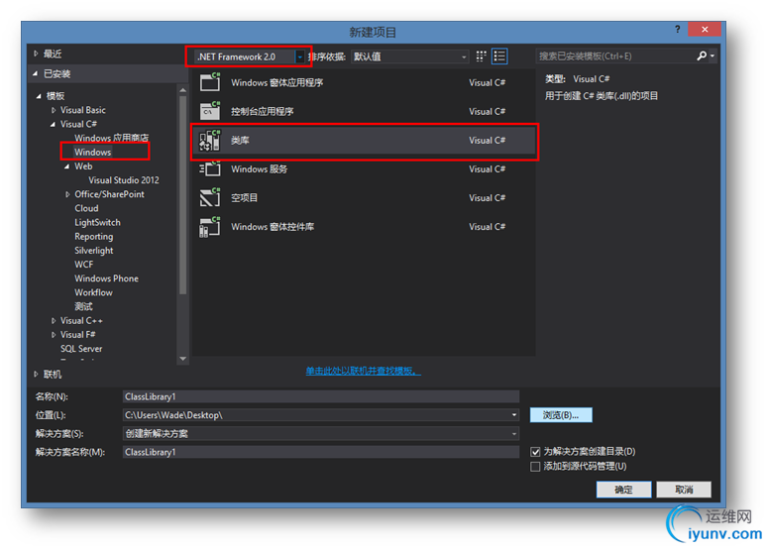
Task: Select the WCF category
Action: coord(84,265)
